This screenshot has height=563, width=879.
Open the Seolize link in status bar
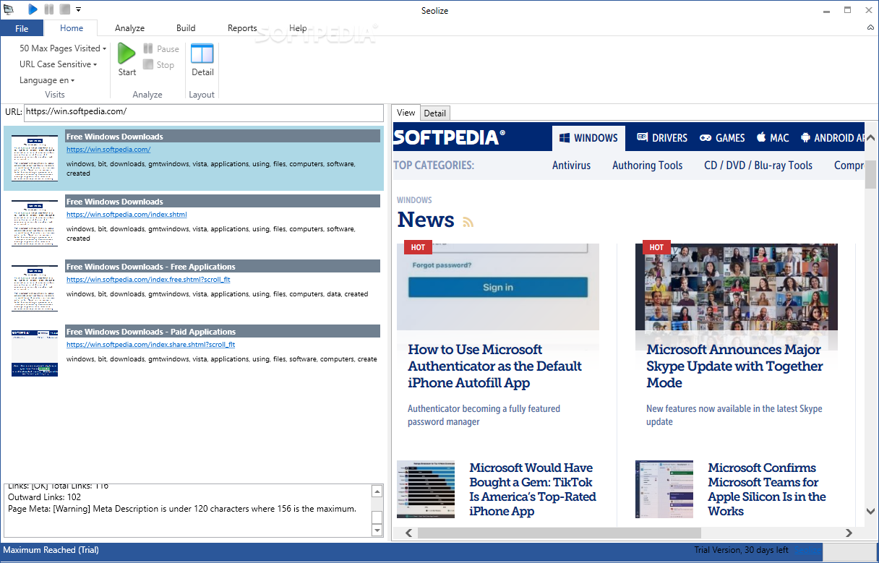tap(807, 550)
